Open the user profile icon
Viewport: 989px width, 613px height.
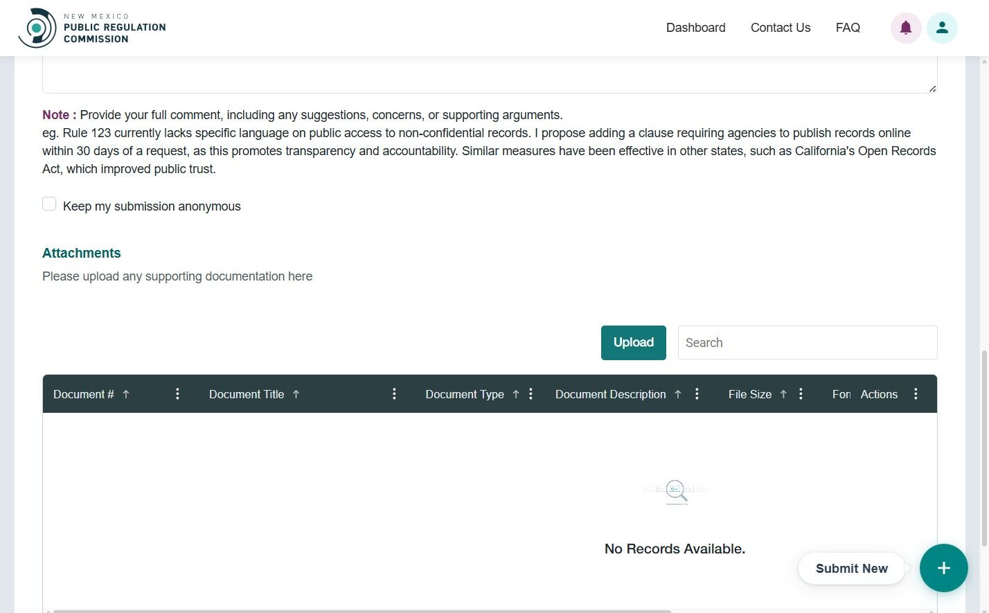(x=942, y=28)
